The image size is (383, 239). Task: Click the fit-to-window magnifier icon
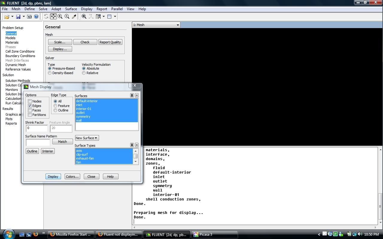84,16
